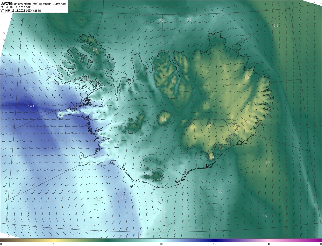The height and width of the screenshot is (246, 322).
Task: Click the 7.2 value label
Action: point(161,20)
